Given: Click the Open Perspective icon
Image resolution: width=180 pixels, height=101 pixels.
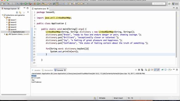Looking at the screenshot, I should click(x=169, y=4).
